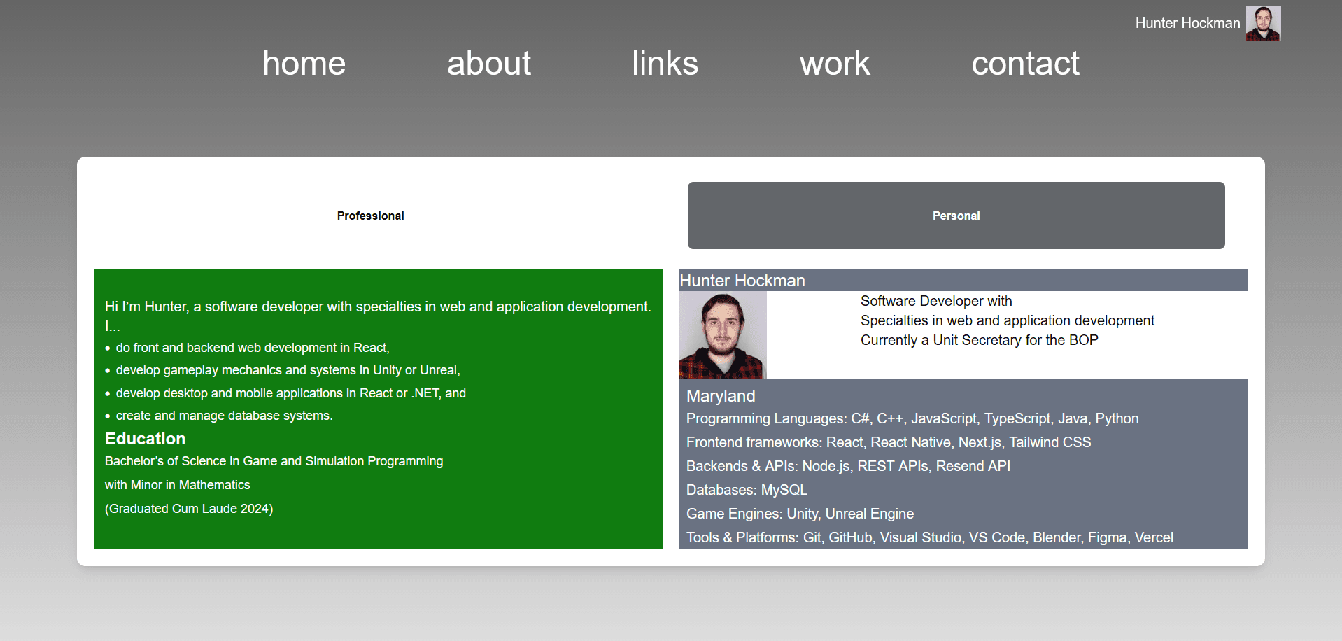Click the Minor in Mathematics line
This screenshot has height=641, width=1342.
tap(177, 485)
